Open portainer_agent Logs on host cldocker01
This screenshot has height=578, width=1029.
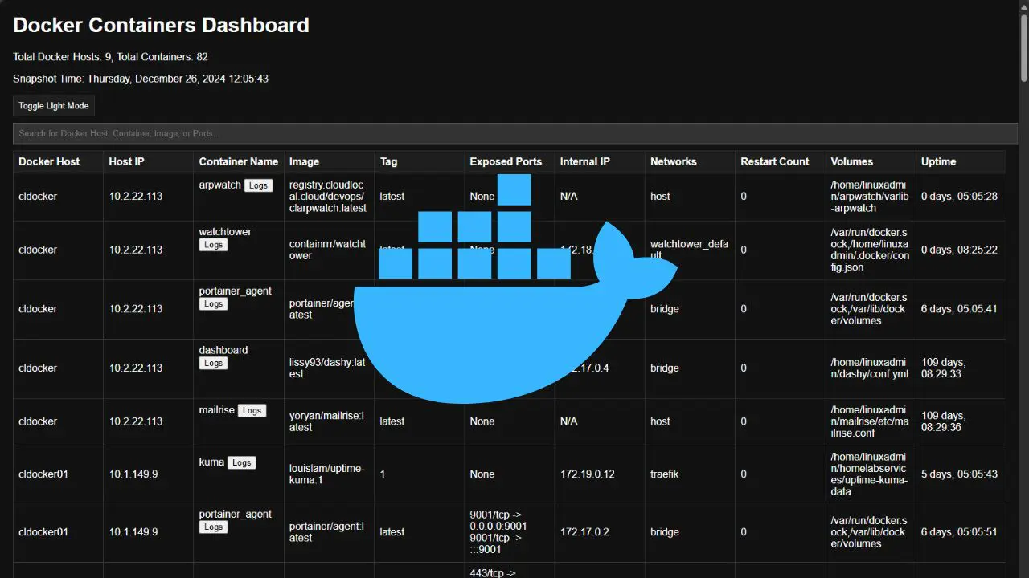click(x=213, y=527)
